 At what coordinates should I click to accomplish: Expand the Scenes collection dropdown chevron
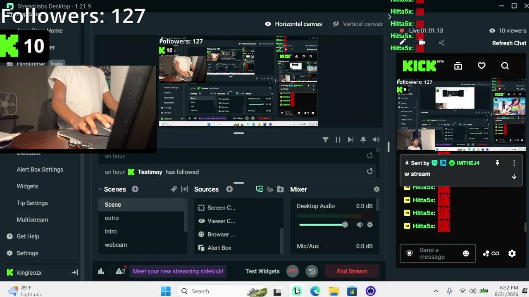[x=100, y=189]
